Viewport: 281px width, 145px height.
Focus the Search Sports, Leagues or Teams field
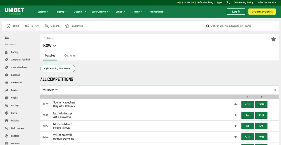click(x=240, y=26)
